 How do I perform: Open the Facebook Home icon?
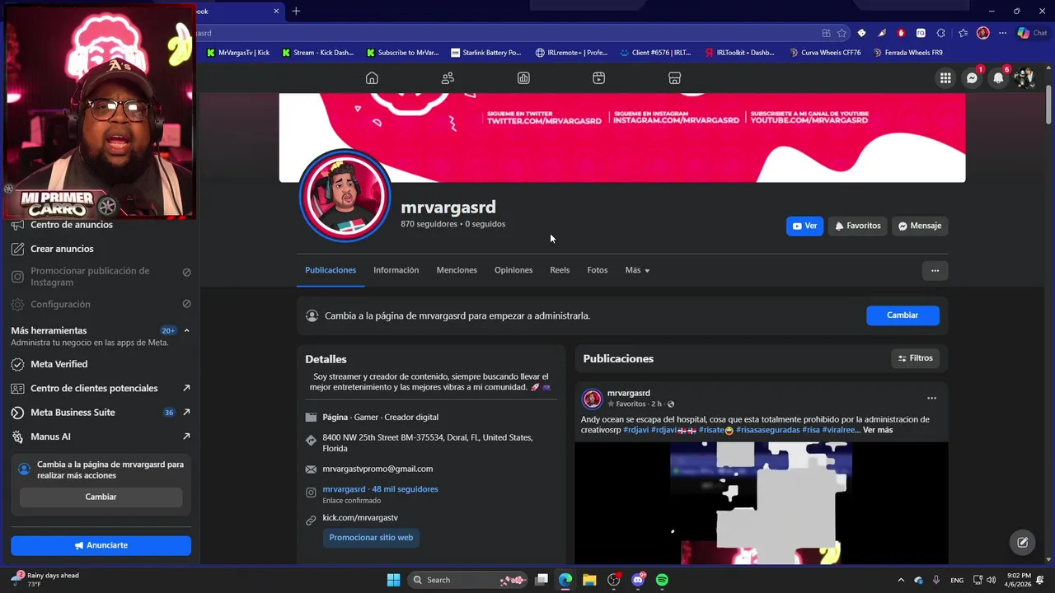(x=372, y=78)
